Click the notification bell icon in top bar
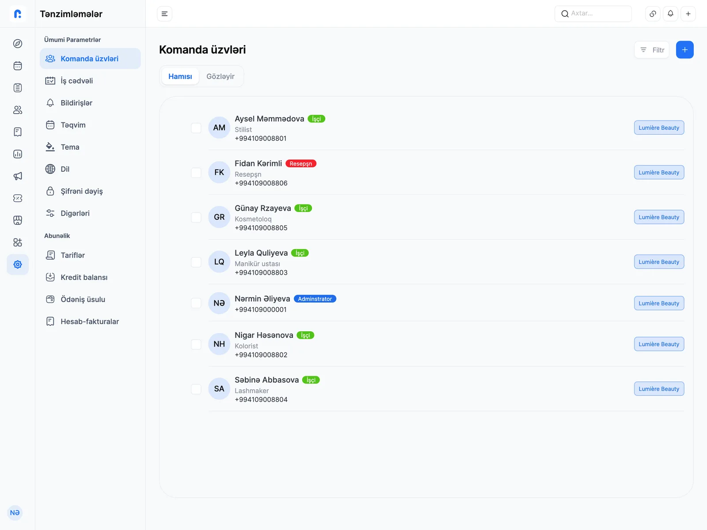The width and height of the screenshot is (707, 530). pos(670,14)
